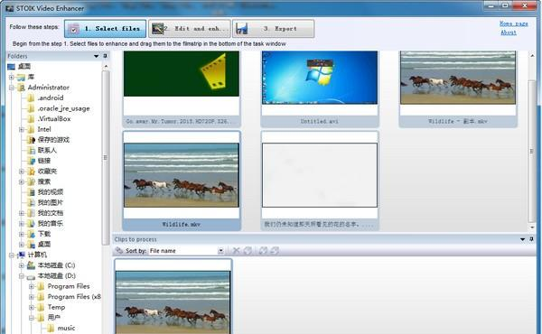Select the Go.away.Mr.Tumor video thumbnail
Image resolution: width=542 pixels, height=334 pixels.
pyautogui.click(x=182, y=88)
